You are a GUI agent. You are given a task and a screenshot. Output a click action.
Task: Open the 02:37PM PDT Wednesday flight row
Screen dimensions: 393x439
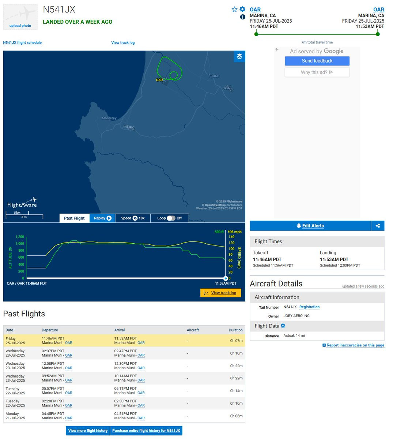coord(124,353)
